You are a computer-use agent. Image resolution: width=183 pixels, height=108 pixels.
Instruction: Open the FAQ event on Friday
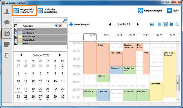(146, 63)
